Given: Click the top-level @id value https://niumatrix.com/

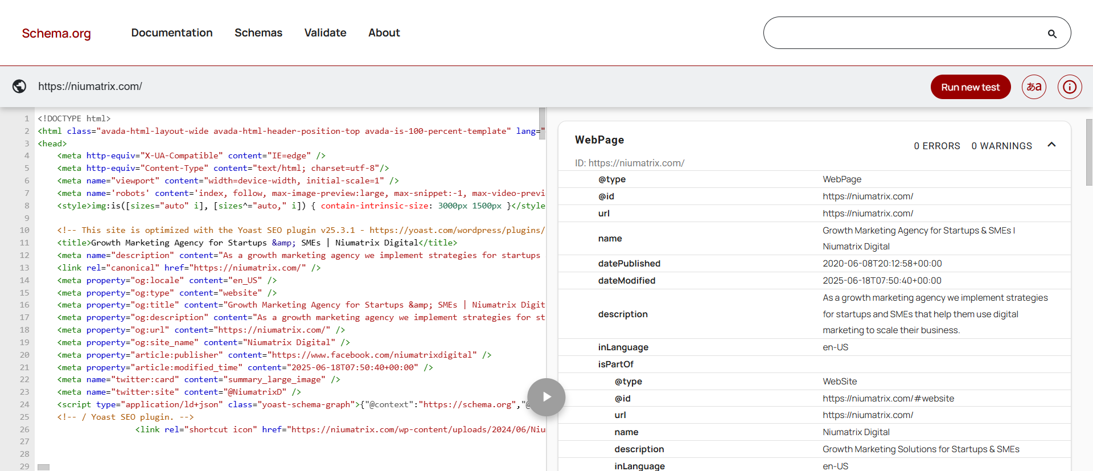Looking at the screenshot, I should point(868,196).
